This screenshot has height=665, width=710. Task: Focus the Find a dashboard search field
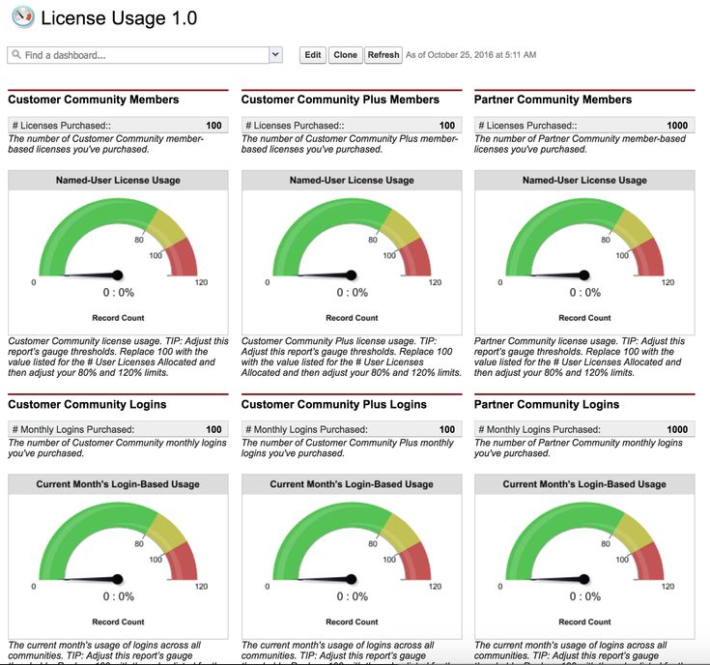(x=138, y=55)
